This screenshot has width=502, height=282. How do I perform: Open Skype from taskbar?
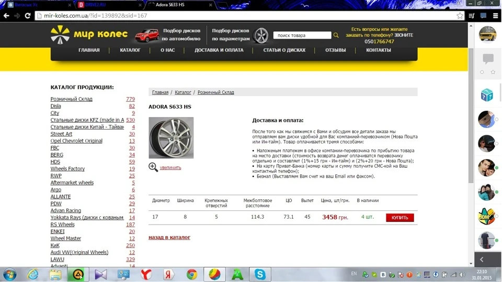pos(260,275)
